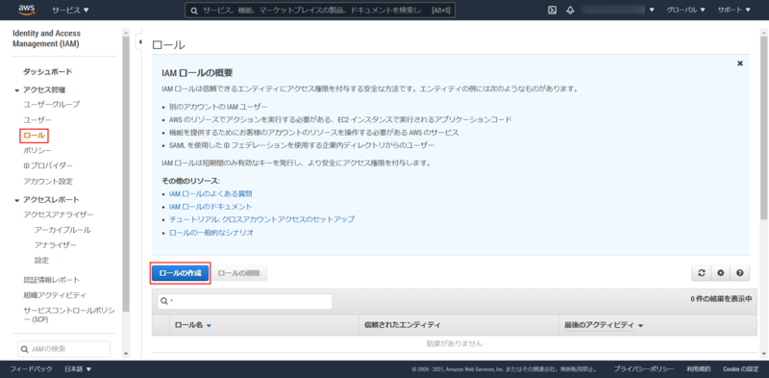Focus the top AWS service search field
This screenshot has height=378, width=769.
tap(320, 10)
